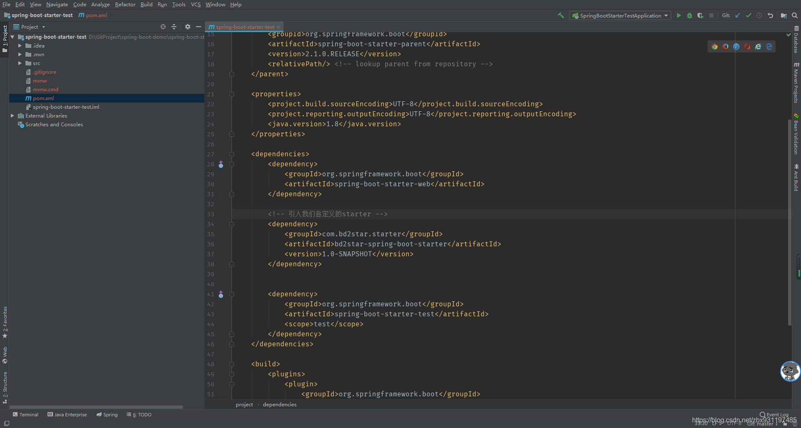
Task: Select mvnw.cmd in project tree
Action: tap(45, 90)
